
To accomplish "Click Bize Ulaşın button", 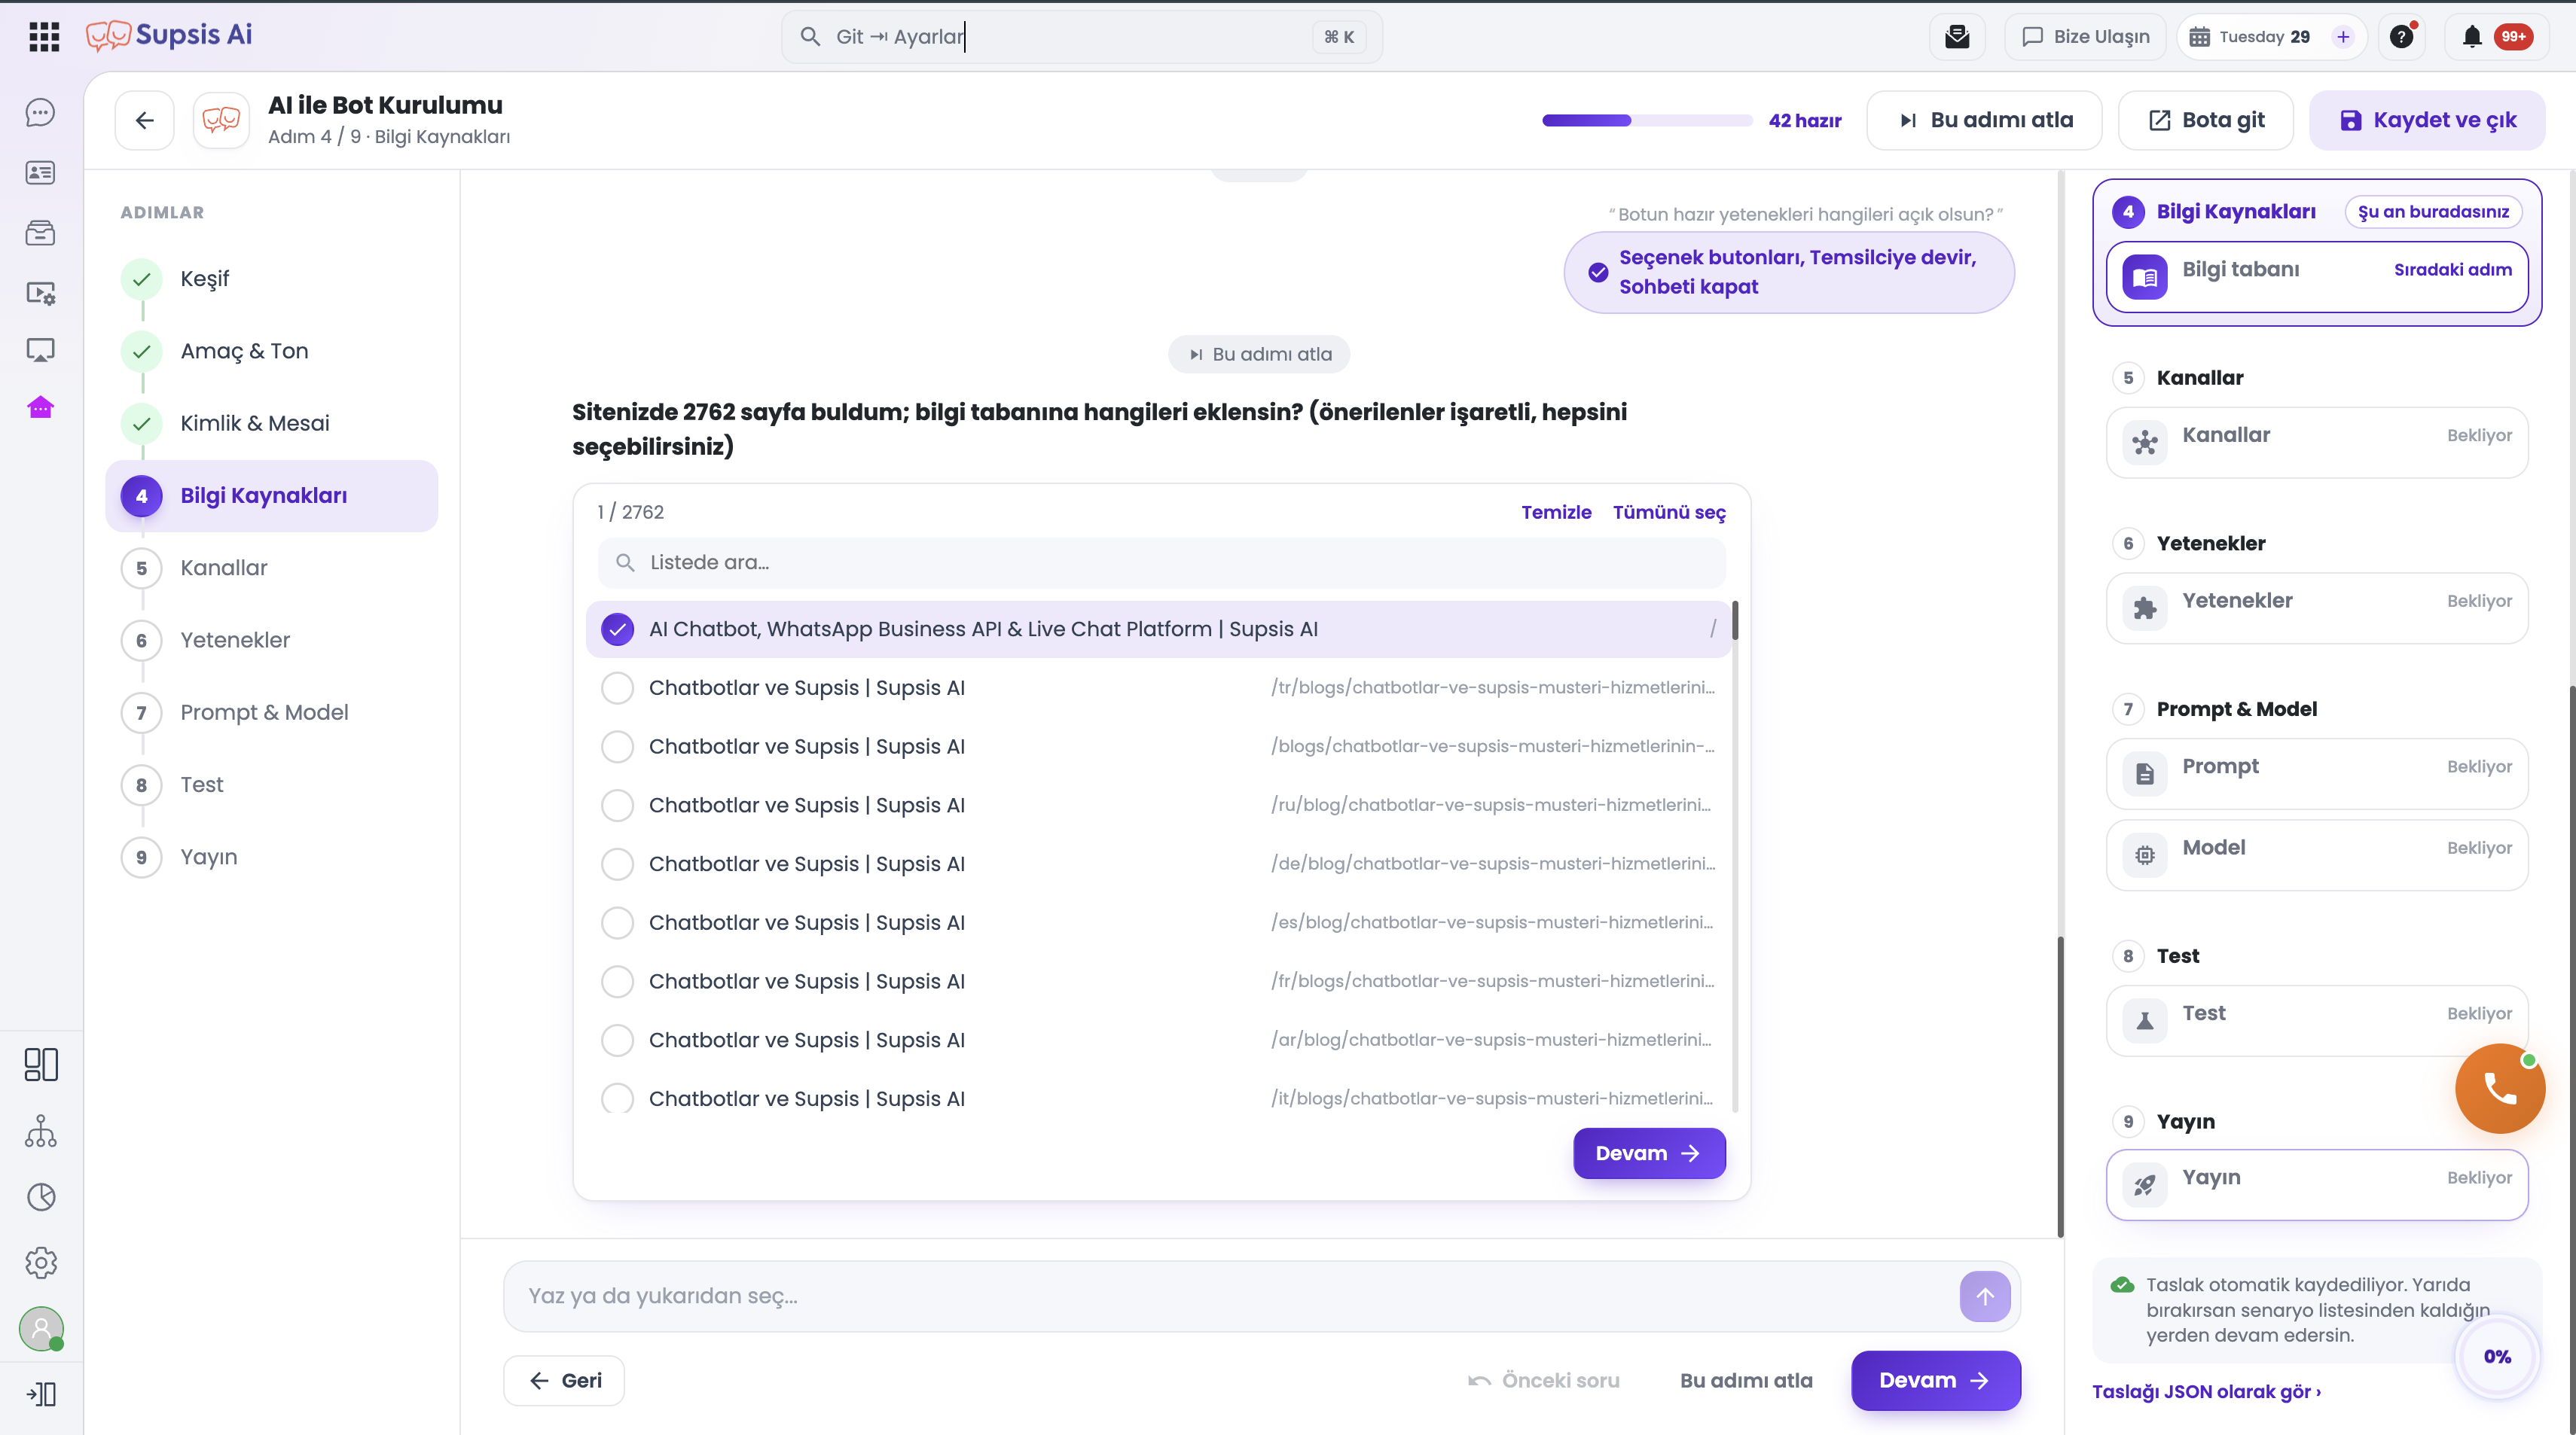I will (2085, 37).
